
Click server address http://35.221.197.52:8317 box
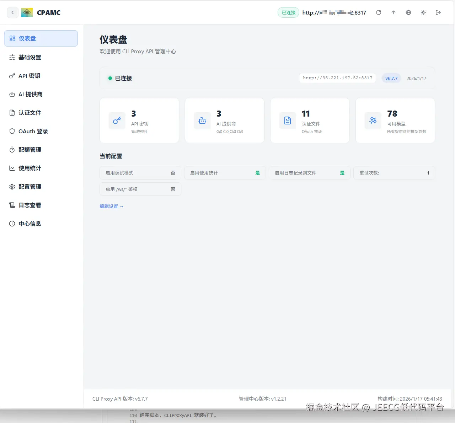337,78
